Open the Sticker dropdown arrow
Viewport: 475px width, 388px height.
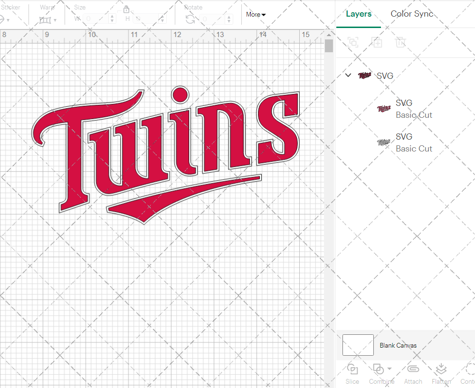[8, 20]
